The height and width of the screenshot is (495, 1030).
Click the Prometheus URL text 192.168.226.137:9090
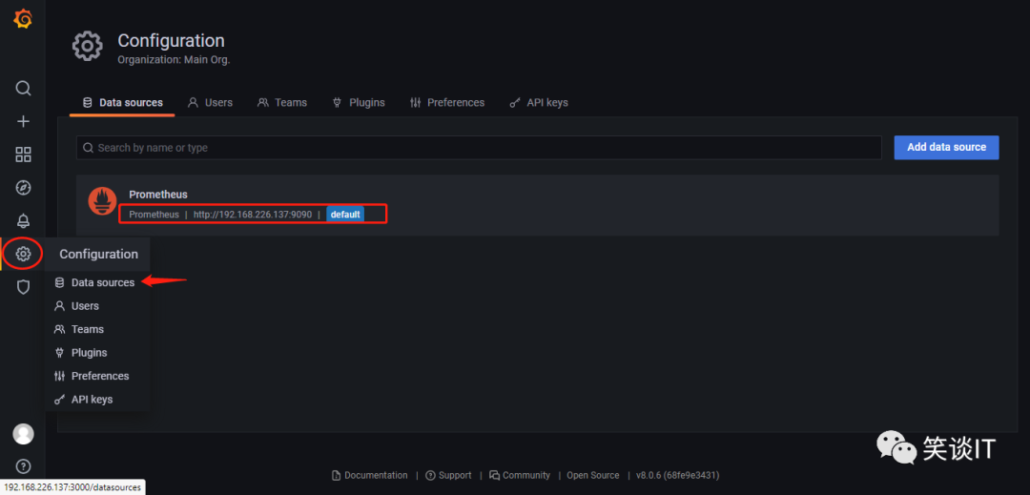tap(252, 215)
